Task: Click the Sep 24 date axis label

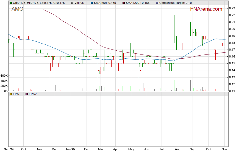Action: tap(9, 150)
